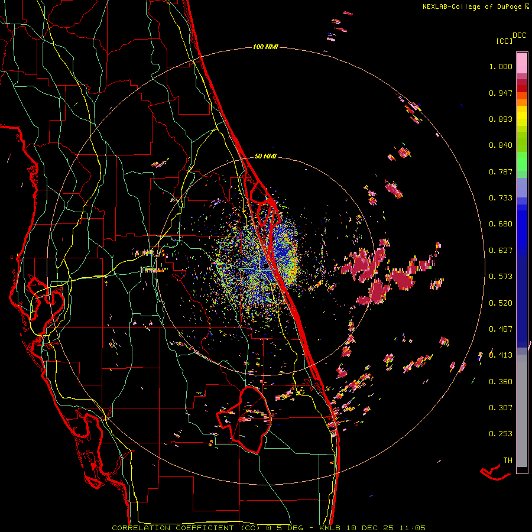Click the 0.253 scale value
The width and height of the screenshot is (532, 532).
pos(501,434)
